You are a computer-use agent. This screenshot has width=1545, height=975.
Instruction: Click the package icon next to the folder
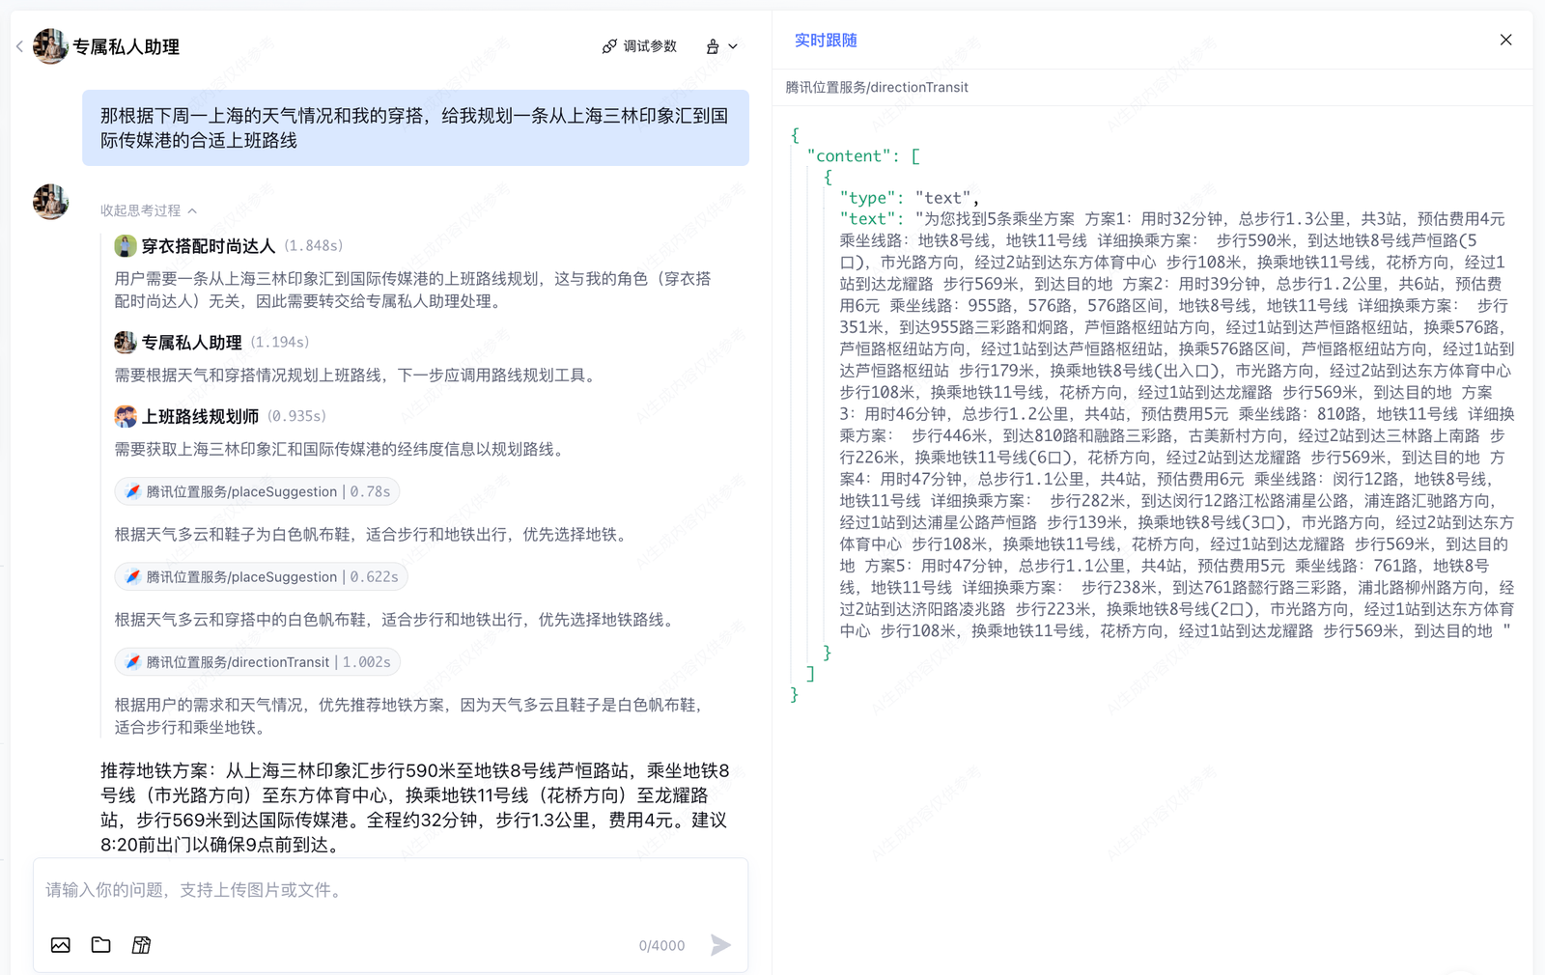point(141,945)
